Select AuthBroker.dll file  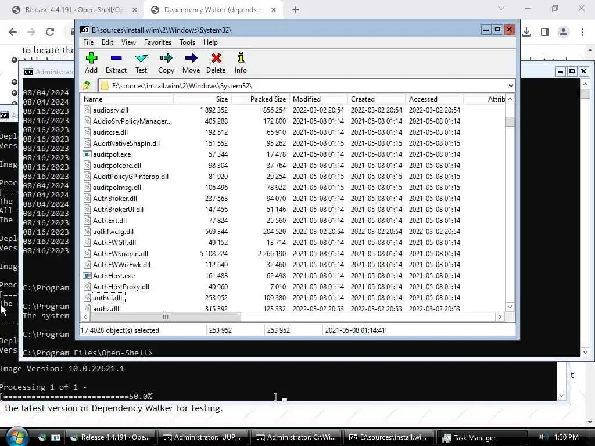(115, 199)
